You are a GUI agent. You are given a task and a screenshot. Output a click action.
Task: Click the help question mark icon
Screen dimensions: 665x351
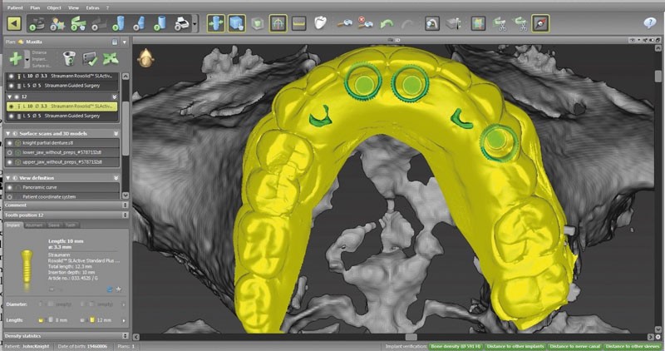650,23
